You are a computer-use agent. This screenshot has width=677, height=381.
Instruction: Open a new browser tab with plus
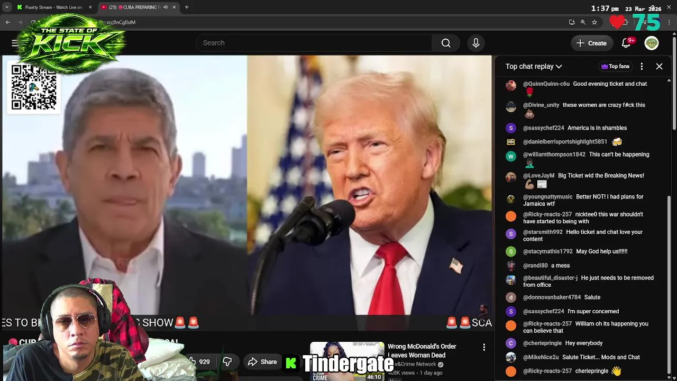pyautogui.click(x=187, y=7)
